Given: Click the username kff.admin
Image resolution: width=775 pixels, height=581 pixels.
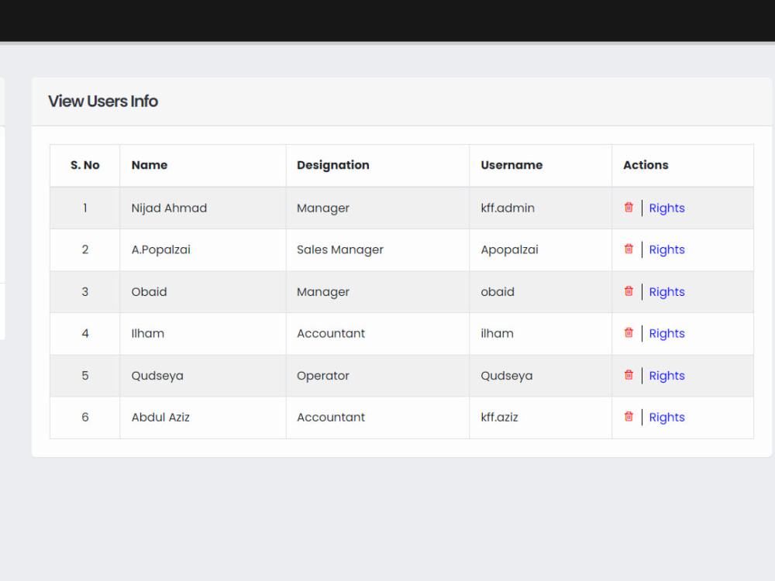Looking at the screenshot, I should pyautogui.click(x=508, y=208).
